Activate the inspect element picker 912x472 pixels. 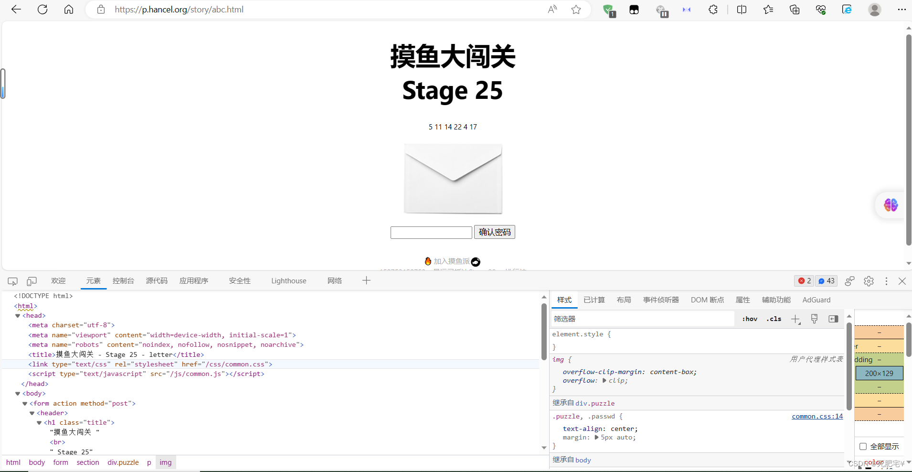[x=13, y=281]
